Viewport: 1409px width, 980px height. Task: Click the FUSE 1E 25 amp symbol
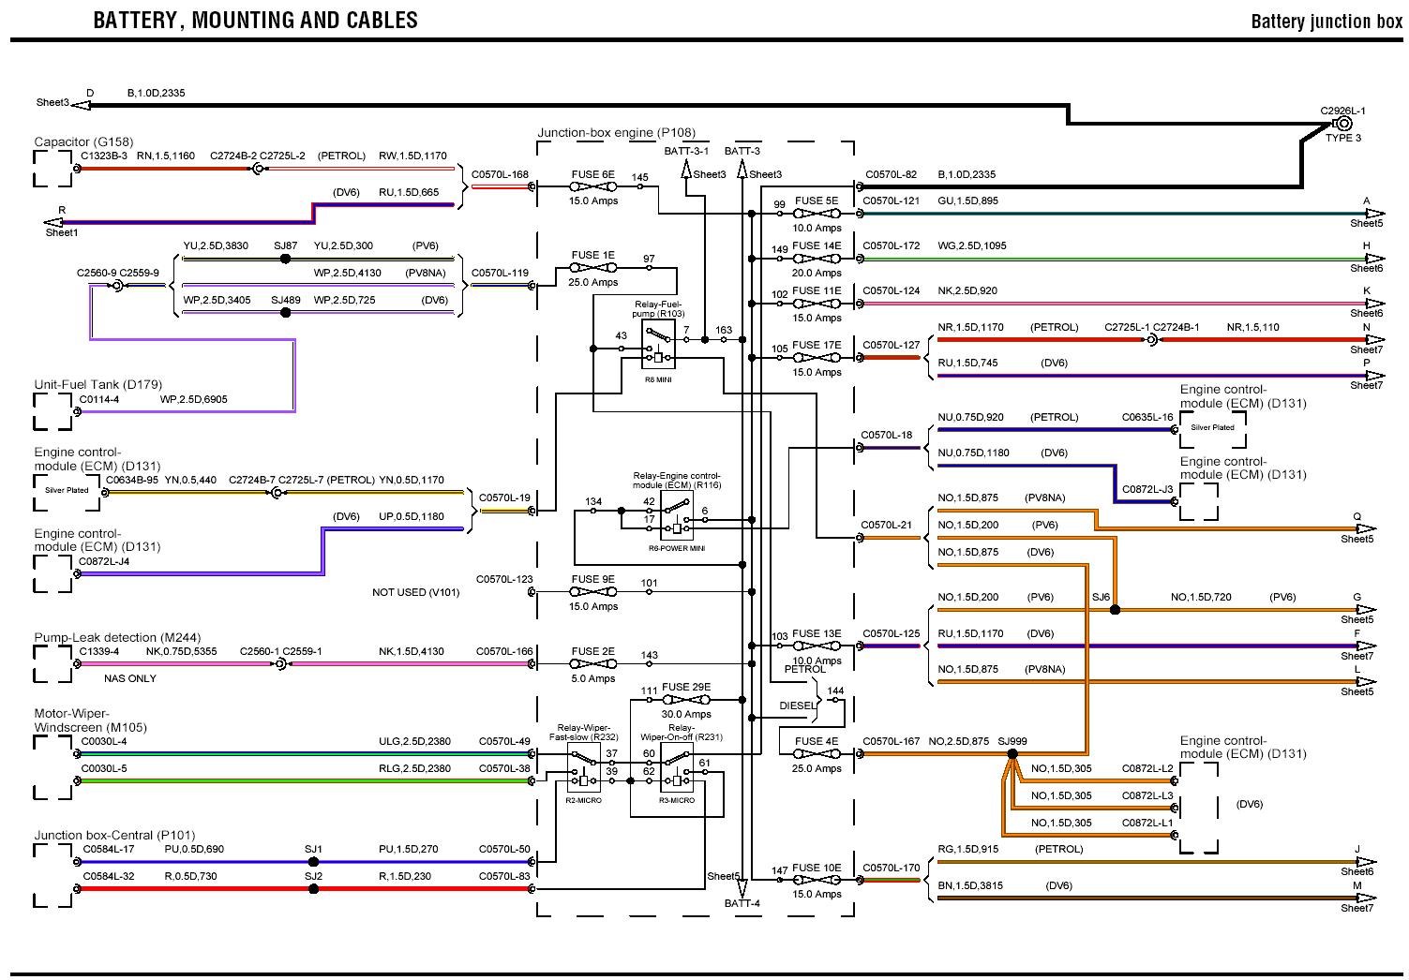pos(592,268)
